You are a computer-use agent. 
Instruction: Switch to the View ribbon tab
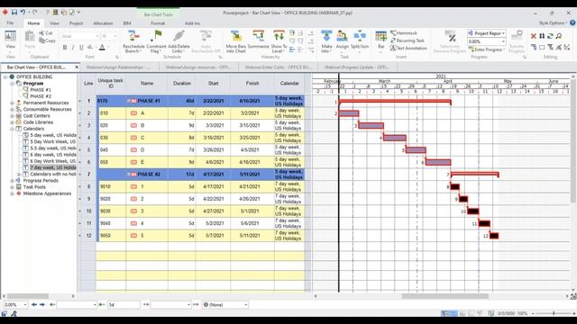coord(54,23)
